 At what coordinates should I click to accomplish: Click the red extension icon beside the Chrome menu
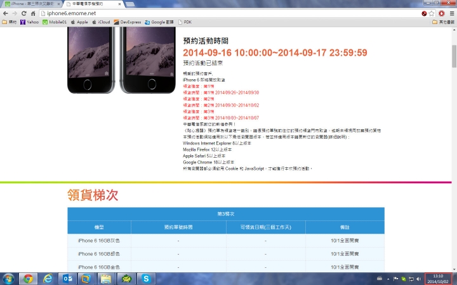(x=442, y=13)
